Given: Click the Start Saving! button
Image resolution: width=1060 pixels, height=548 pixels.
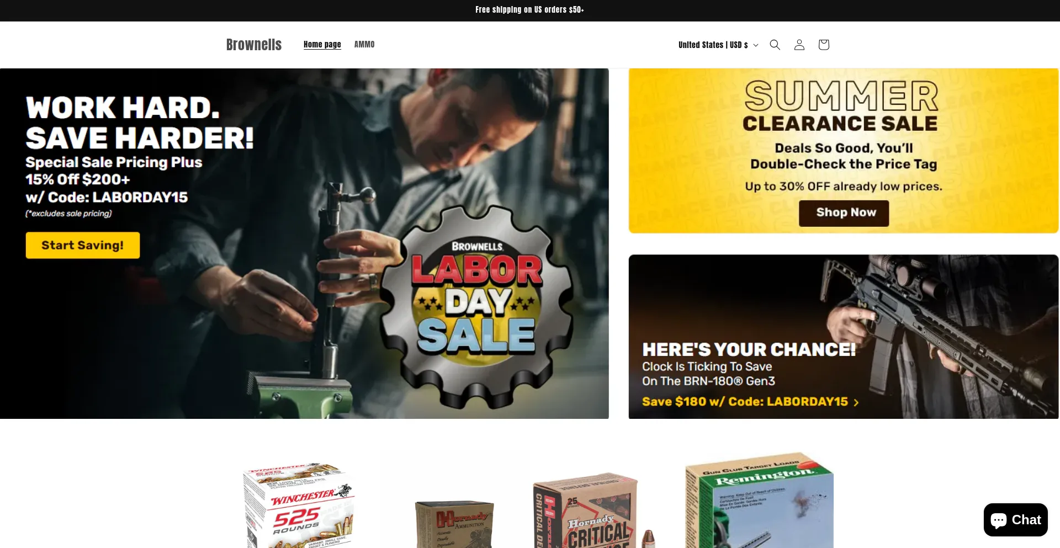Looking at the screenshot, I should point(83,245).
